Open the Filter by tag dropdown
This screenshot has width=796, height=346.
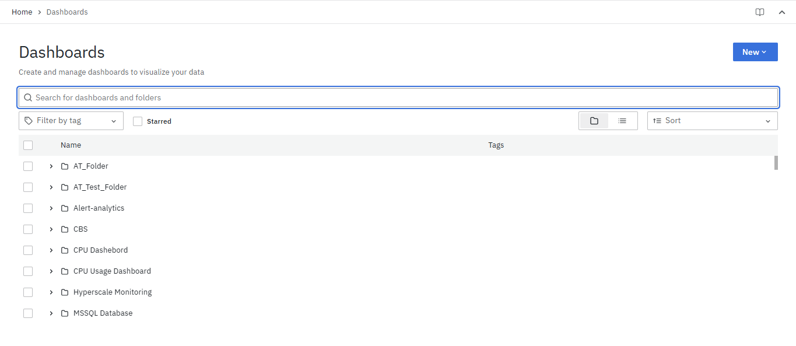[x=71, y=121]
